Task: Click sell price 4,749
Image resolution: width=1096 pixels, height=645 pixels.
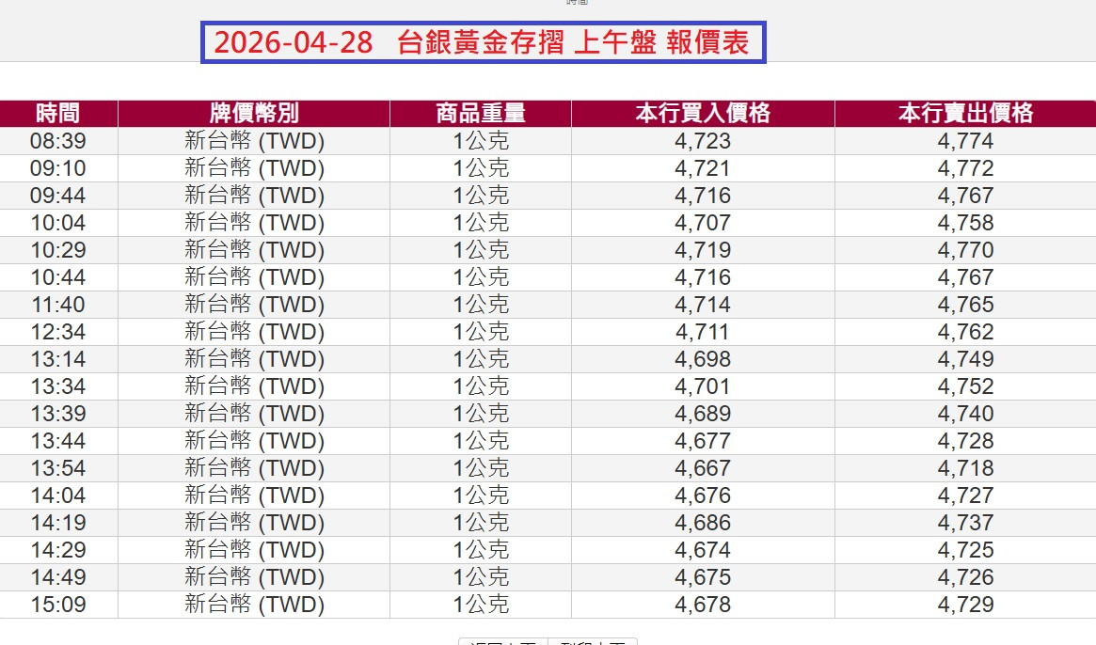Action: 965,359
